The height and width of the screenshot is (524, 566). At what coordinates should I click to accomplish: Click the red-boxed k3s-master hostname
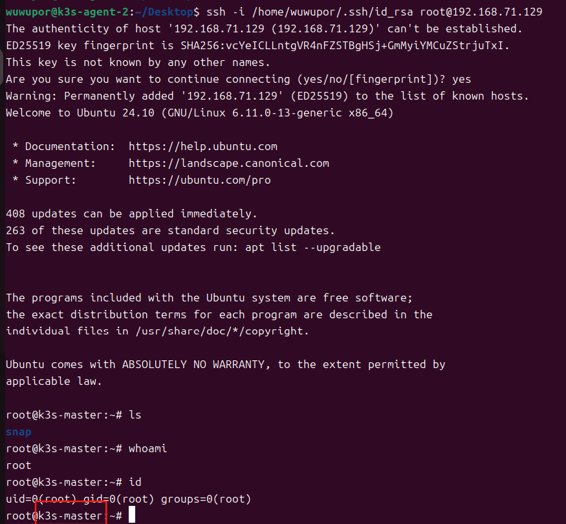[x=70, y=516]
